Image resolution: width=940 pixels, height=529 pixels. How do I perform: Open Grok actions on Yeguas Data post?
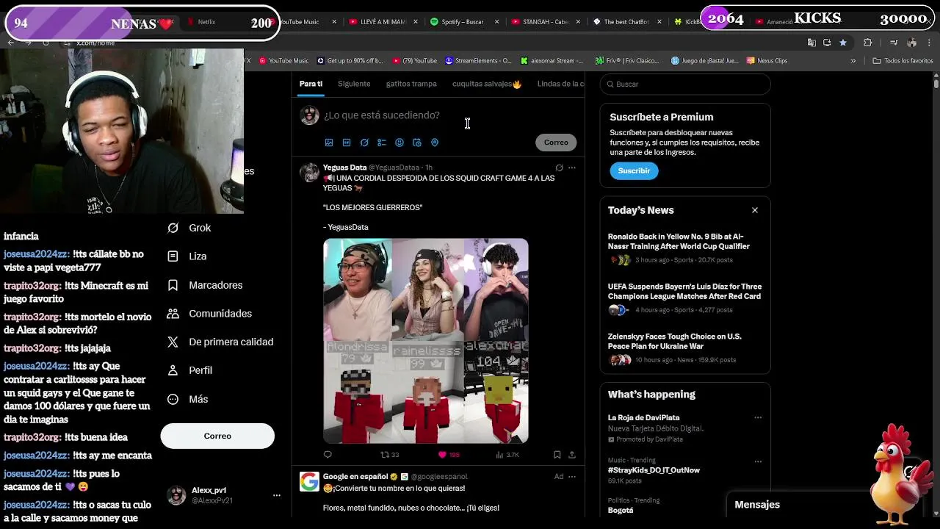point(559,168)
